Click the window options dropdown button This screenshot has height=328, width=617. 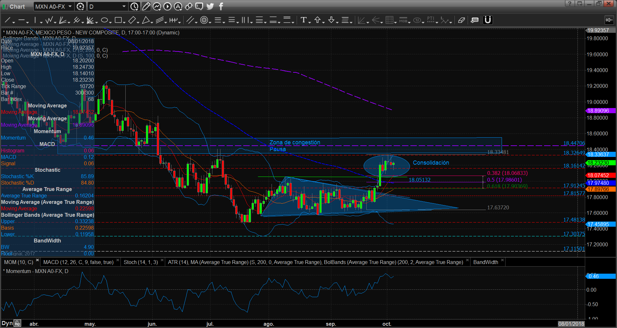[x=580, y=4]
